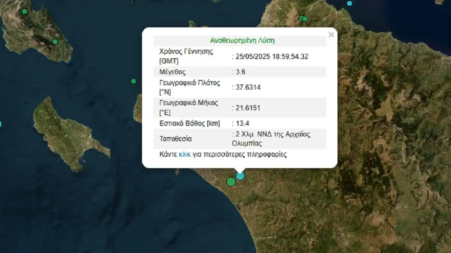451x253 pixels.
Task: Close the earthquake info popup
Action: 331,35
